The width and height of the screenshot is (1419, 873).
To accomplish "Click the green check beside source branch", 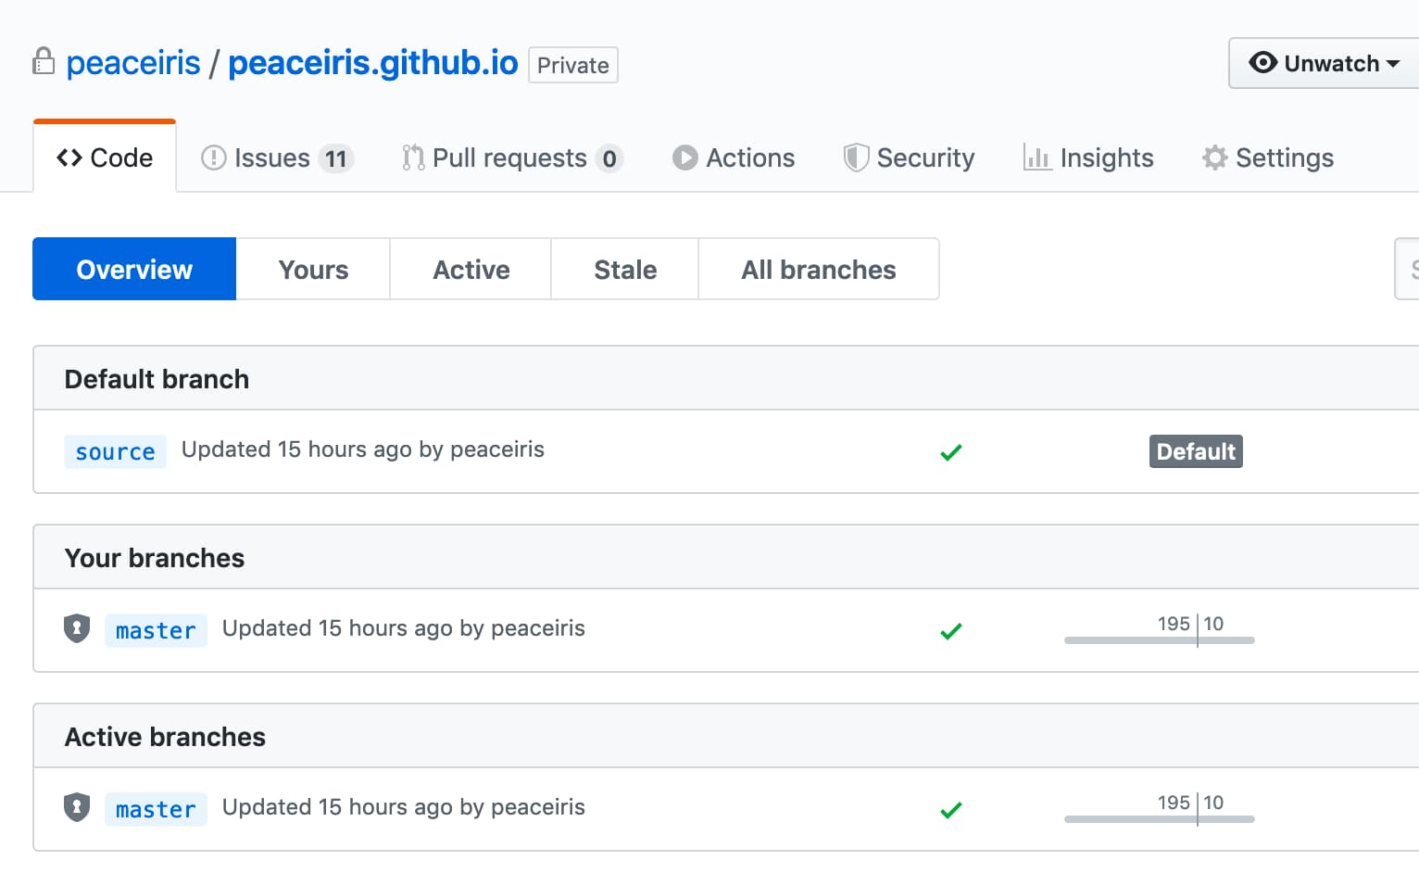I will pyautogui.click(x=950, y=452).
